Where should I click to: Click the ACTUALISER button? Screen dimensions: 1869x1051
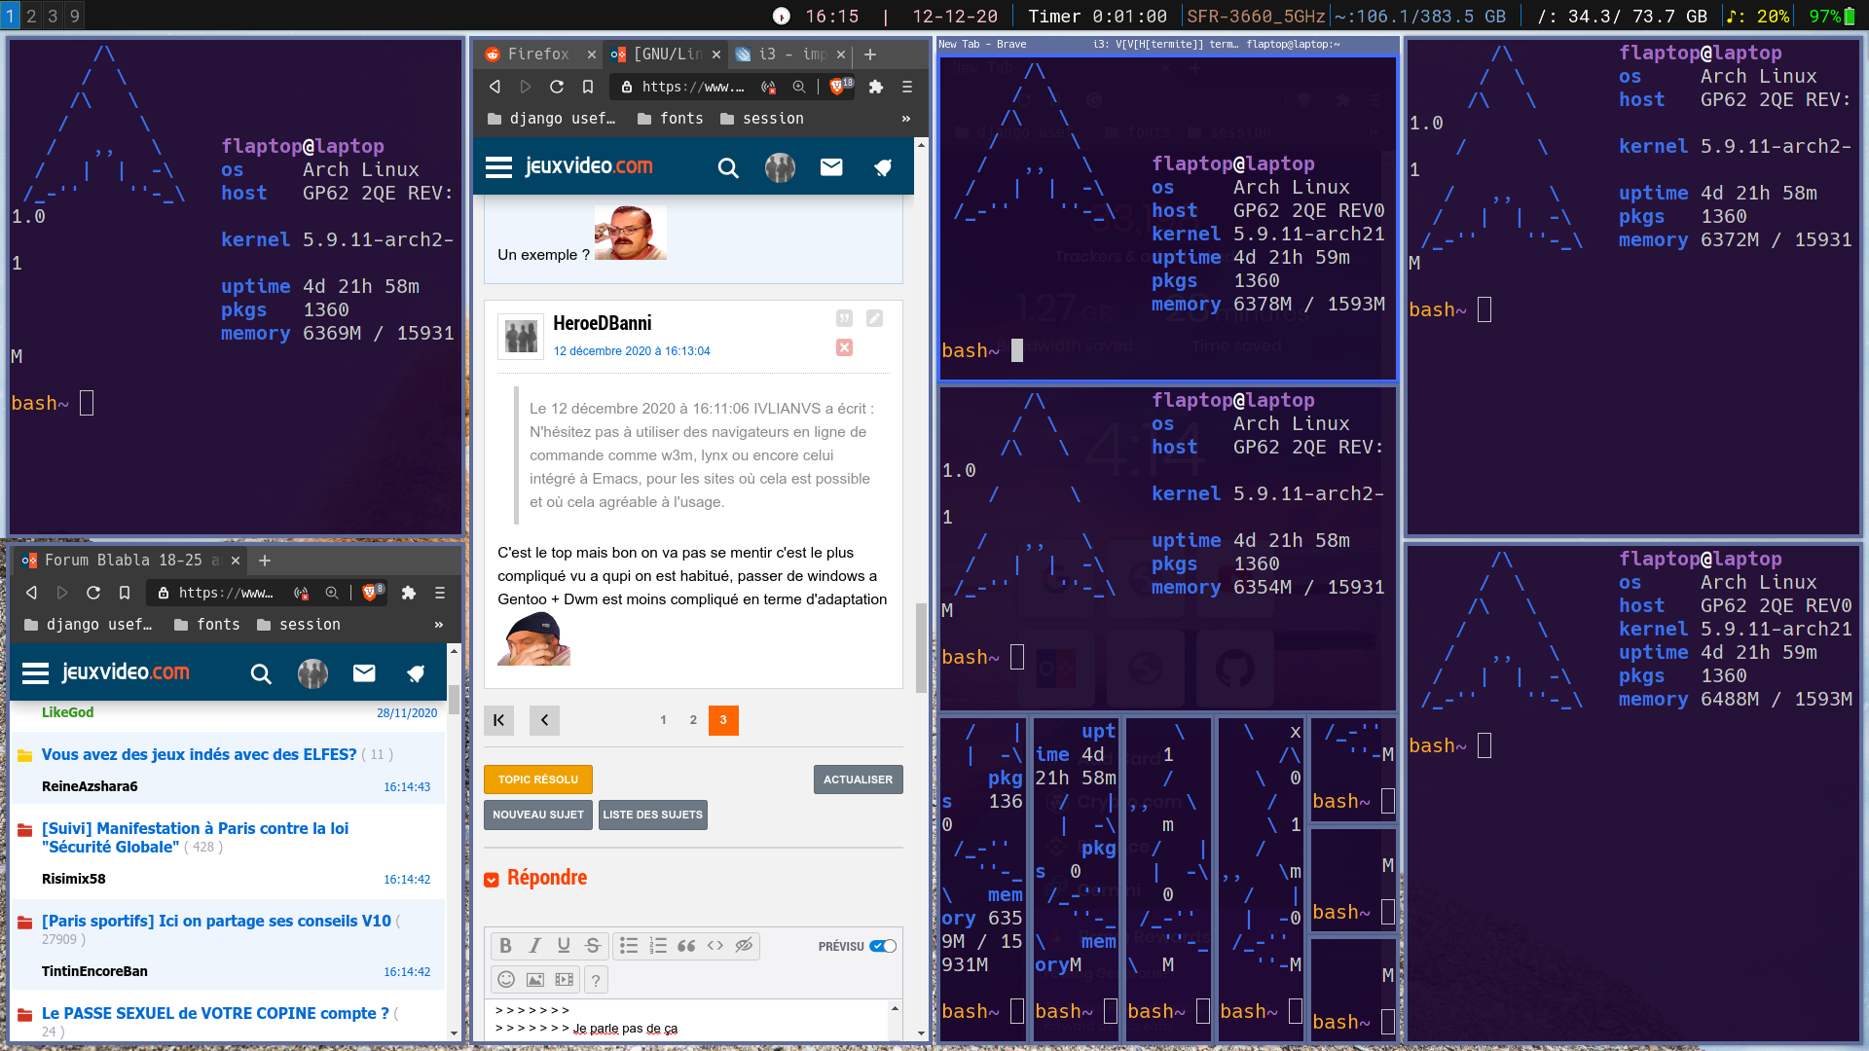[858, 779]
